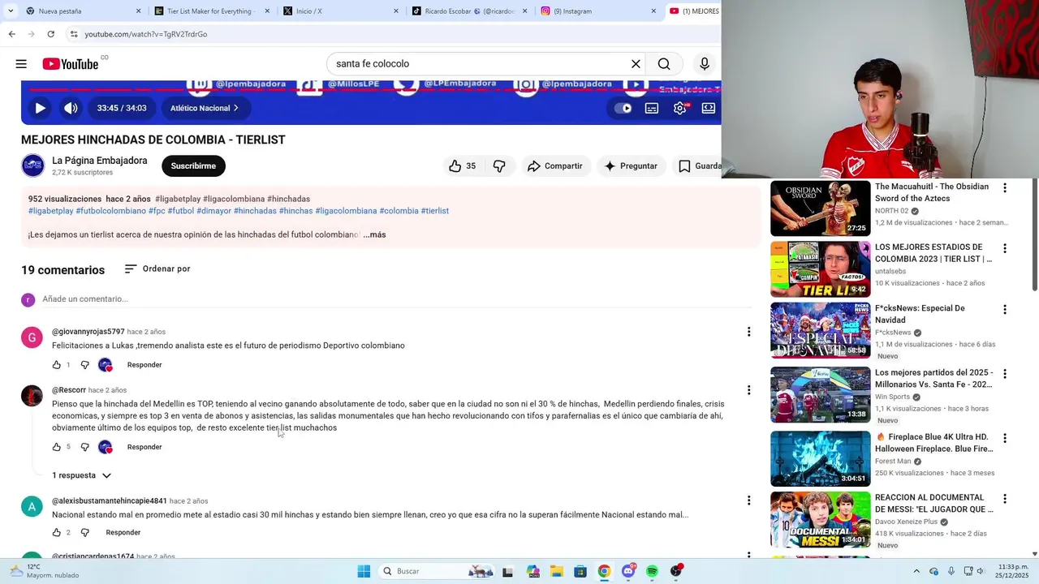Open menu for Fireplace Blue 4K video
Image resolution: width=1039 pixels, height=584 pixels.
click(x=1005, y=438)
